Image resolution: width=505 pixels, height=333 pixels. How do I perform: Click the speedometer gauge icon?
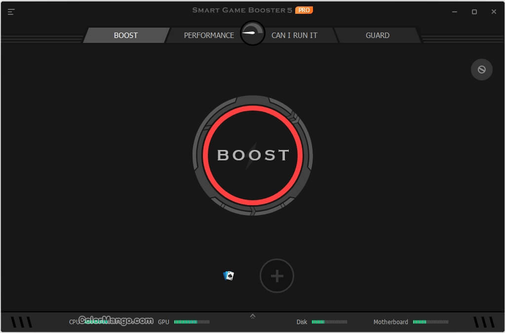[x=253, y=33]
